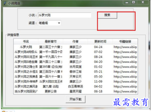Click the author 傲宇江湖
This screenshot has height=112, width=151.
(75, 72)
